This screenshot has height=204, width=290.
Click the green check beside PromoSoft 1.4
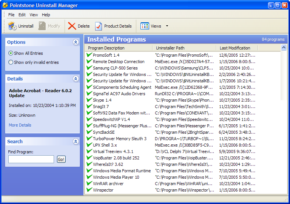(x=89, y=55)
